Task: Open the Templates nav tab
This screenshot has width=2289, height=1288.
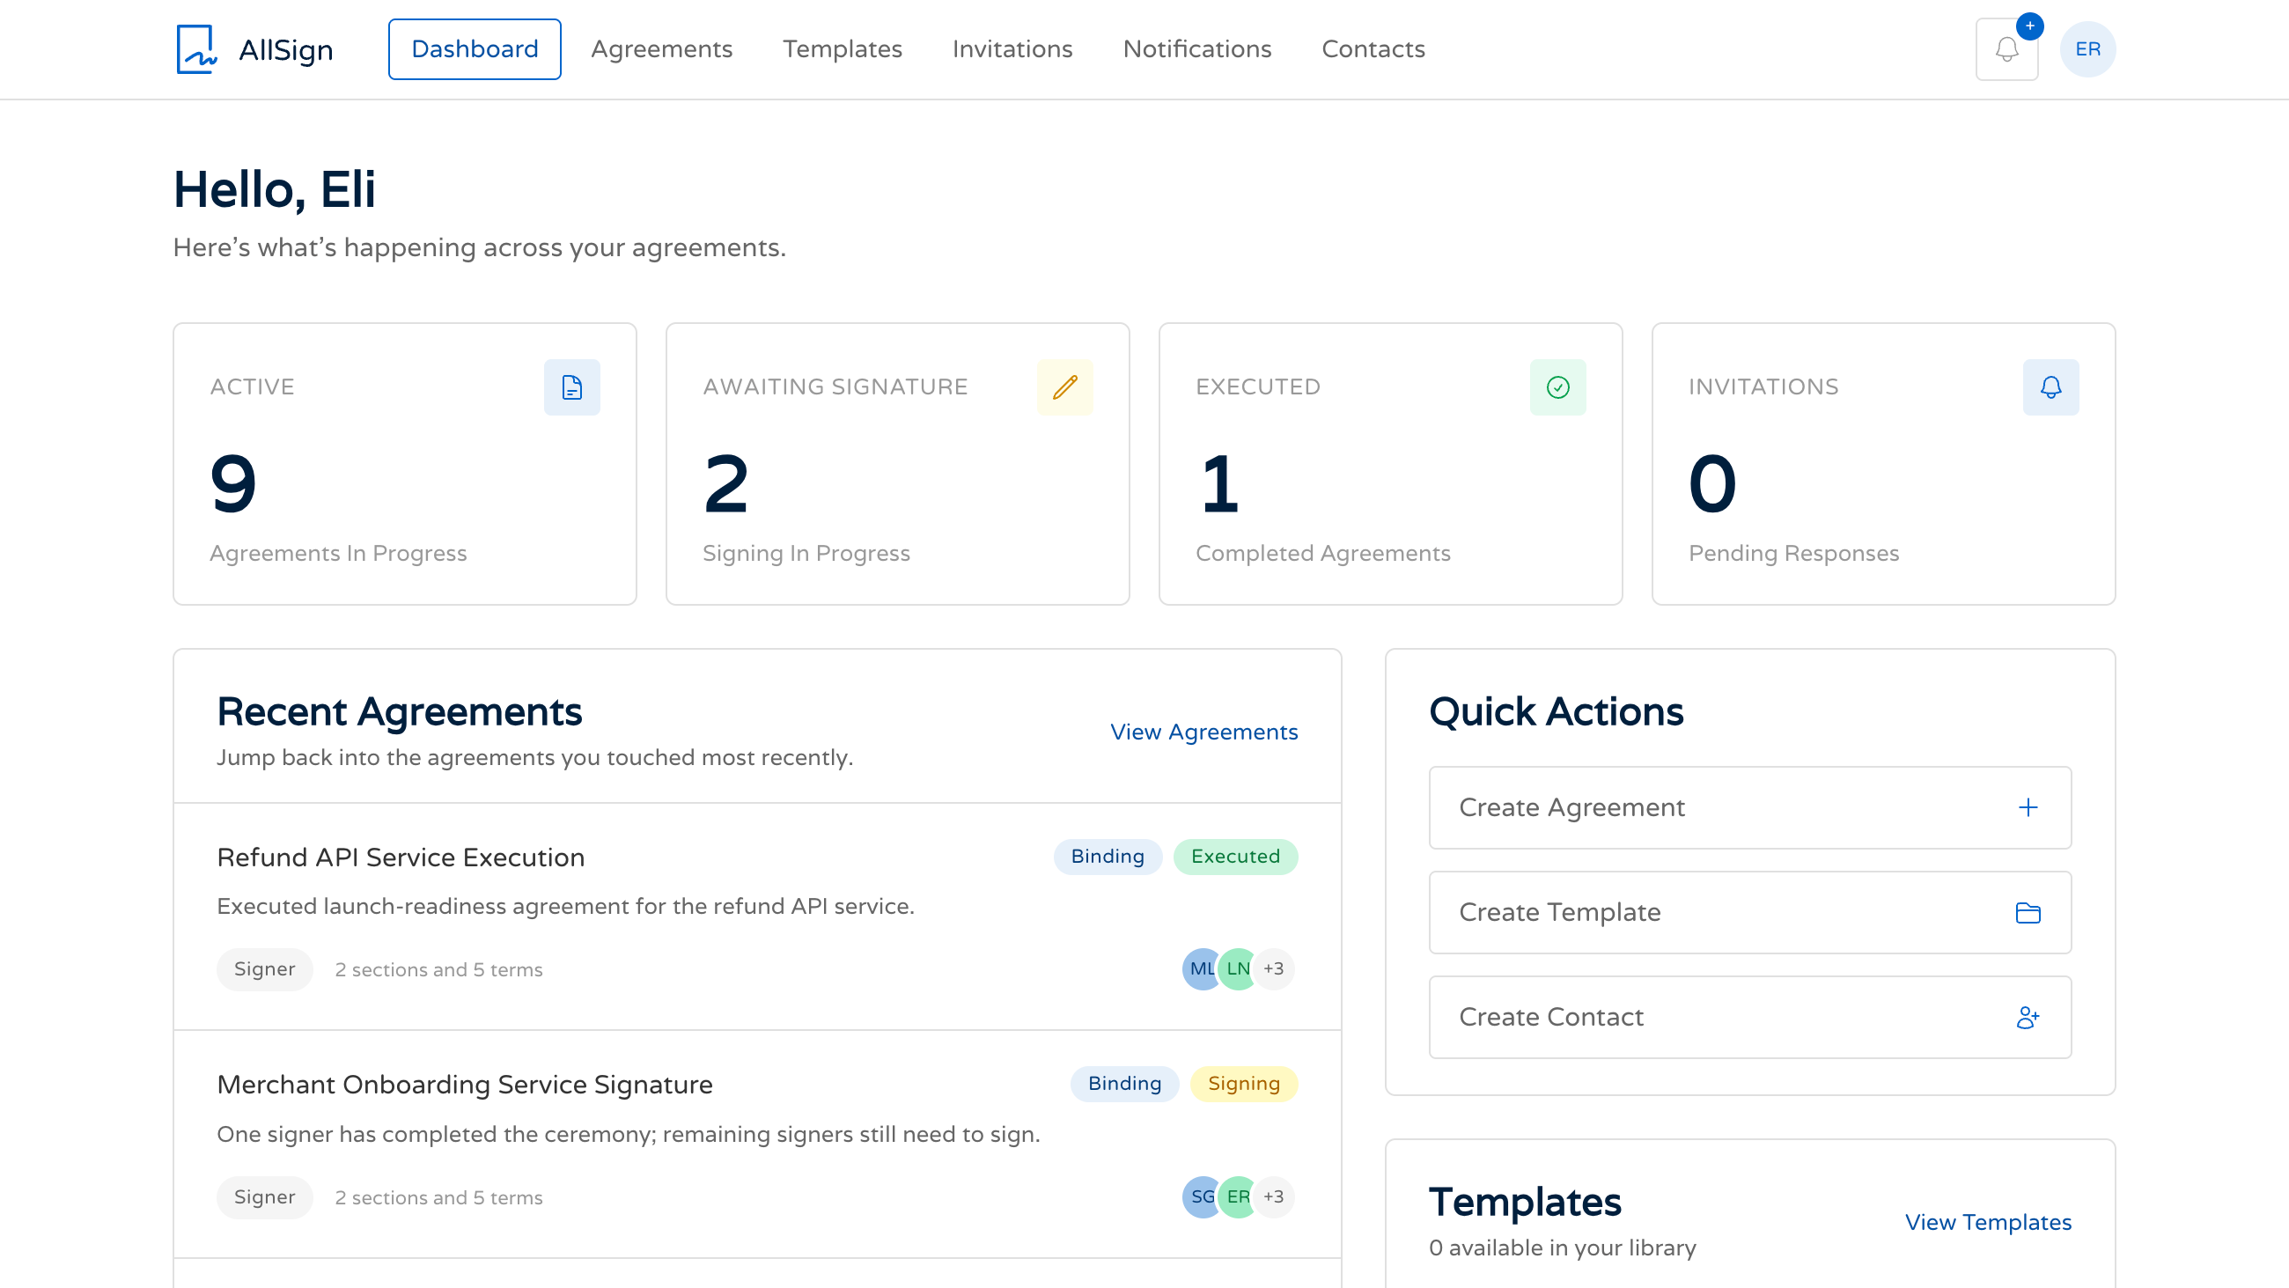Action: pos(843,49)
